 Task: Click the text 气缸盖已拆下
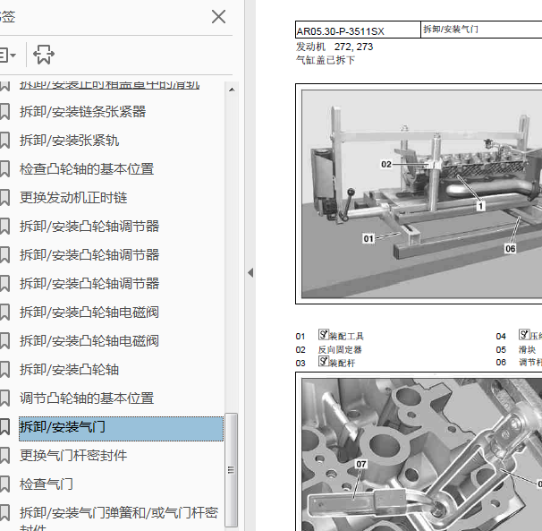(x=326, y=60)
